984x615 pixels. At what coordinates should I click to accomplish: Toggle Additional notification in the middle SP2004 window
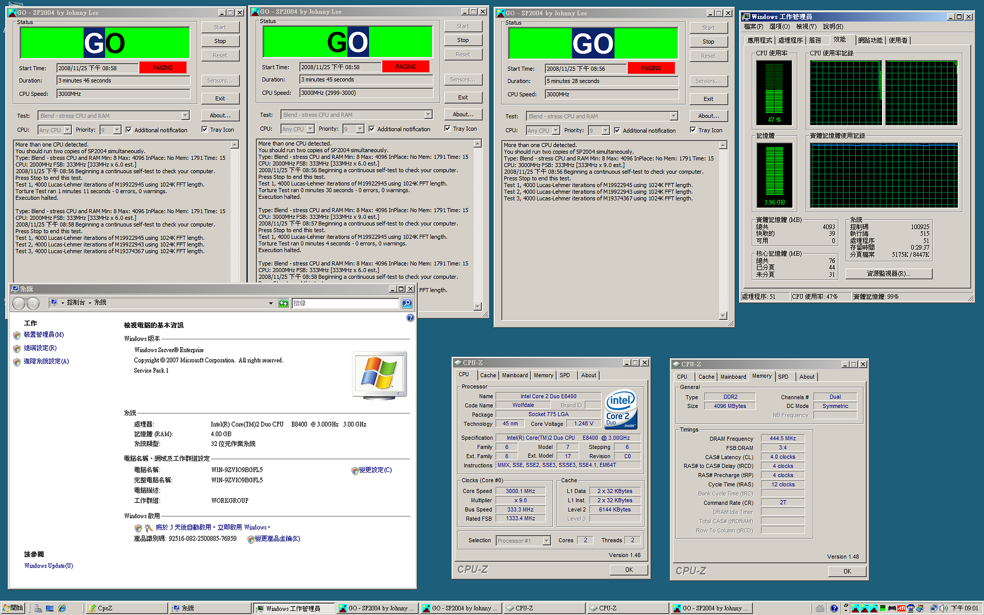(x=372, y=129)
